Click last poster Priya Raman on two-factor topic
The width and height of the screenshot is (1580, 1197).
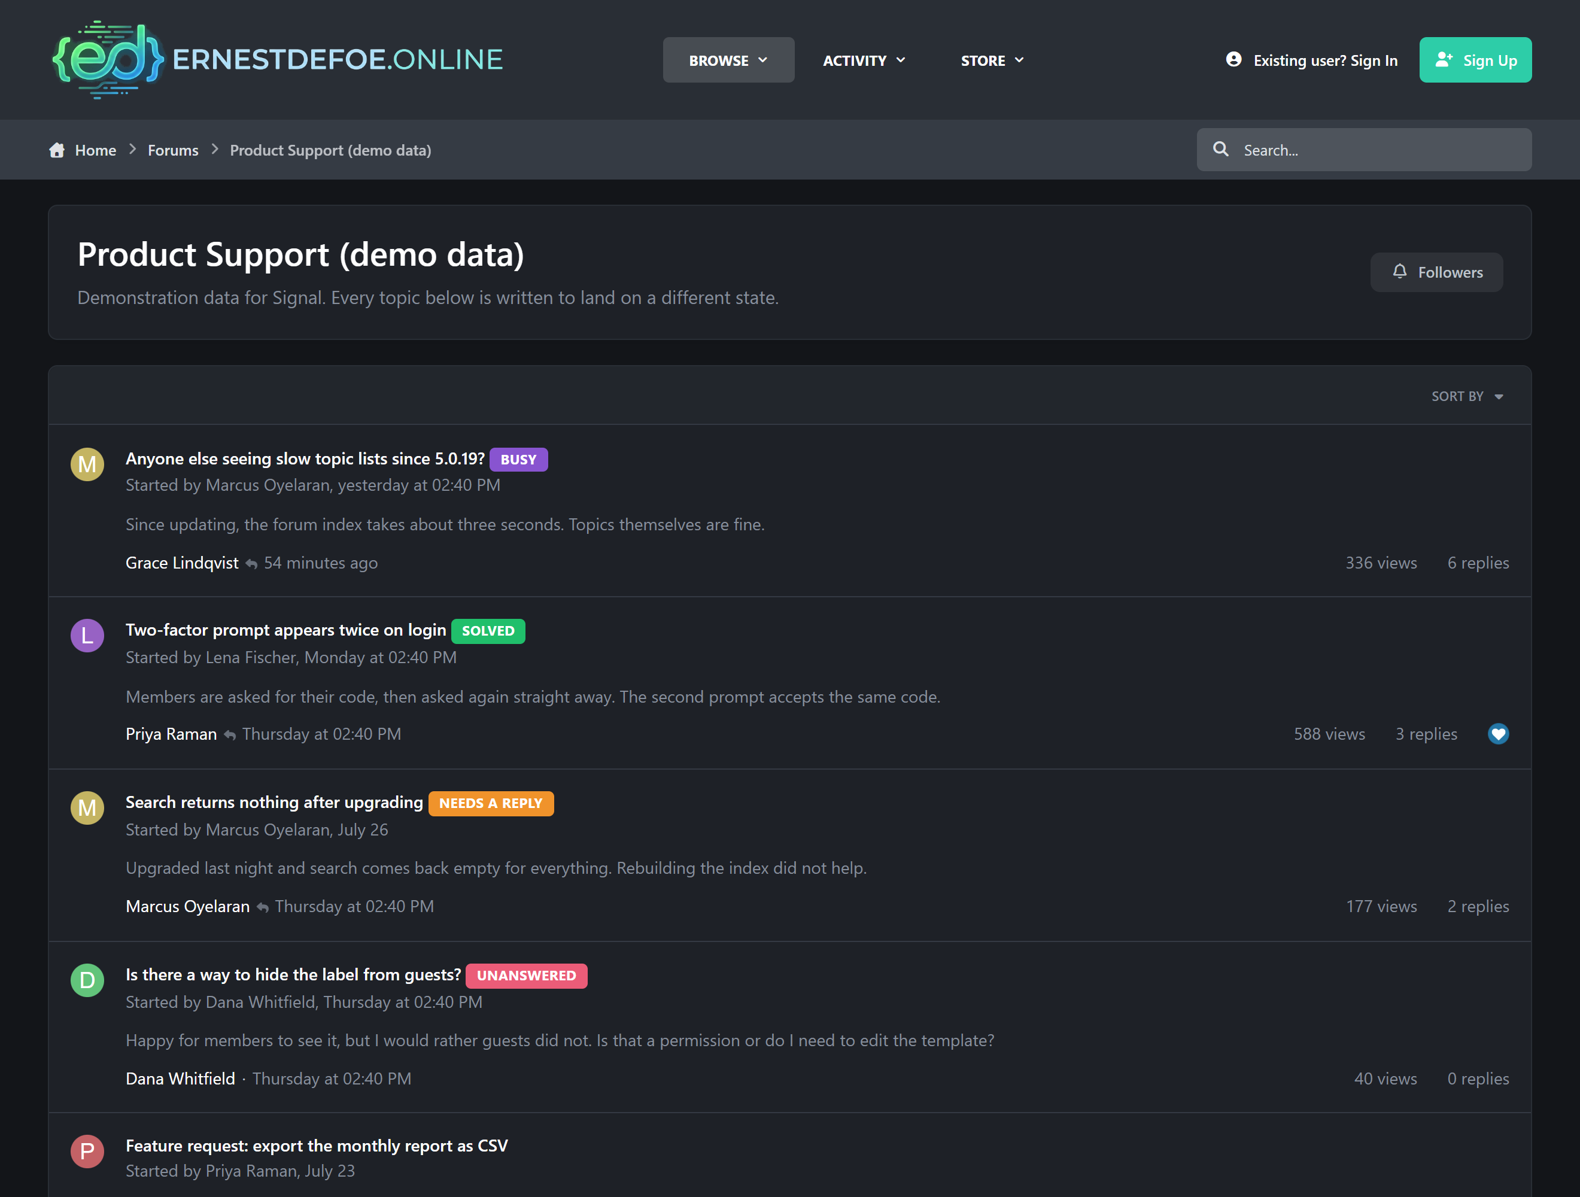tap(171, 734)
